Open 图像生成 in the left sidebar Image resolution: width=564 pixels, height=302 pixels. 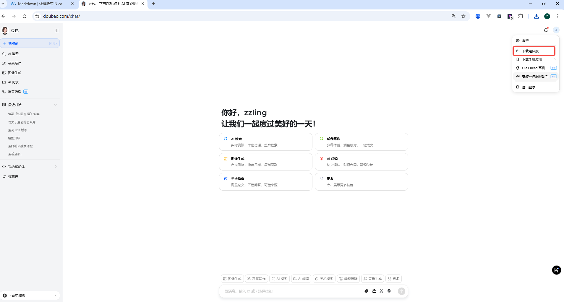[x=14, y=73]
